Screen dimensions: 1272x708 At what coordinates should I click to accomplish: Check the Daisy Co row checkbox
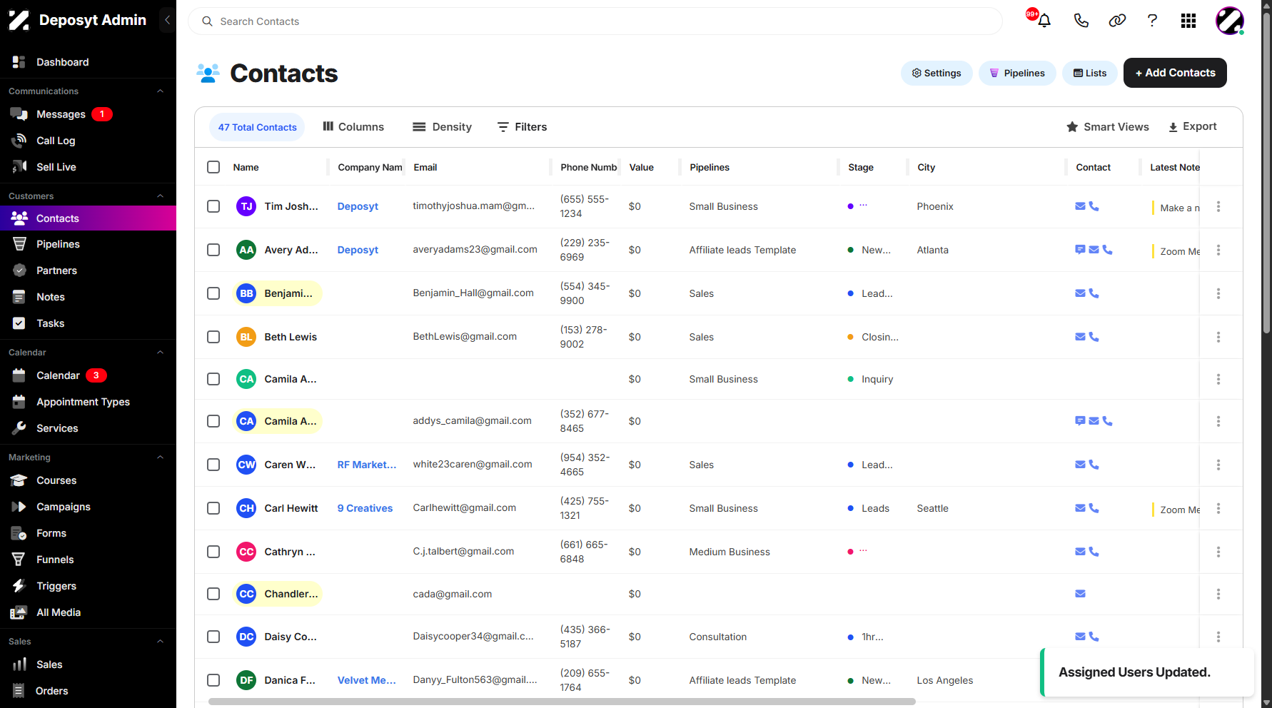click(213, 637)
